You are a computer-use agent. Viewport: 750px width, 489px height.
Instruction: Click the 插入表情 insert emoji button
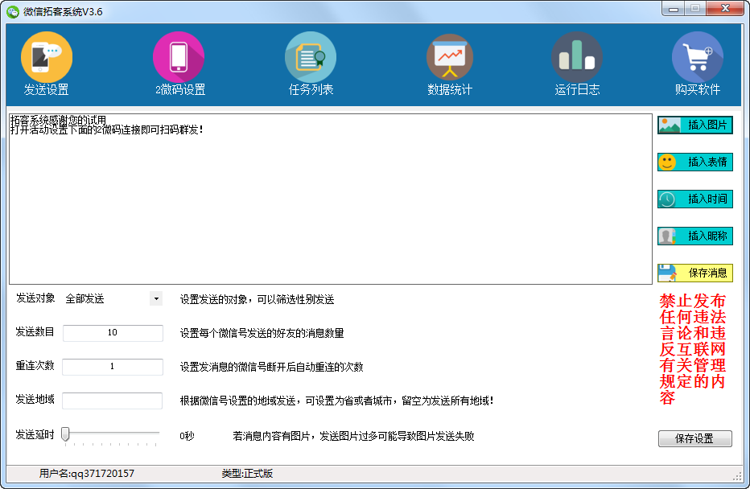pyautogui.click(x=695, y=162)
